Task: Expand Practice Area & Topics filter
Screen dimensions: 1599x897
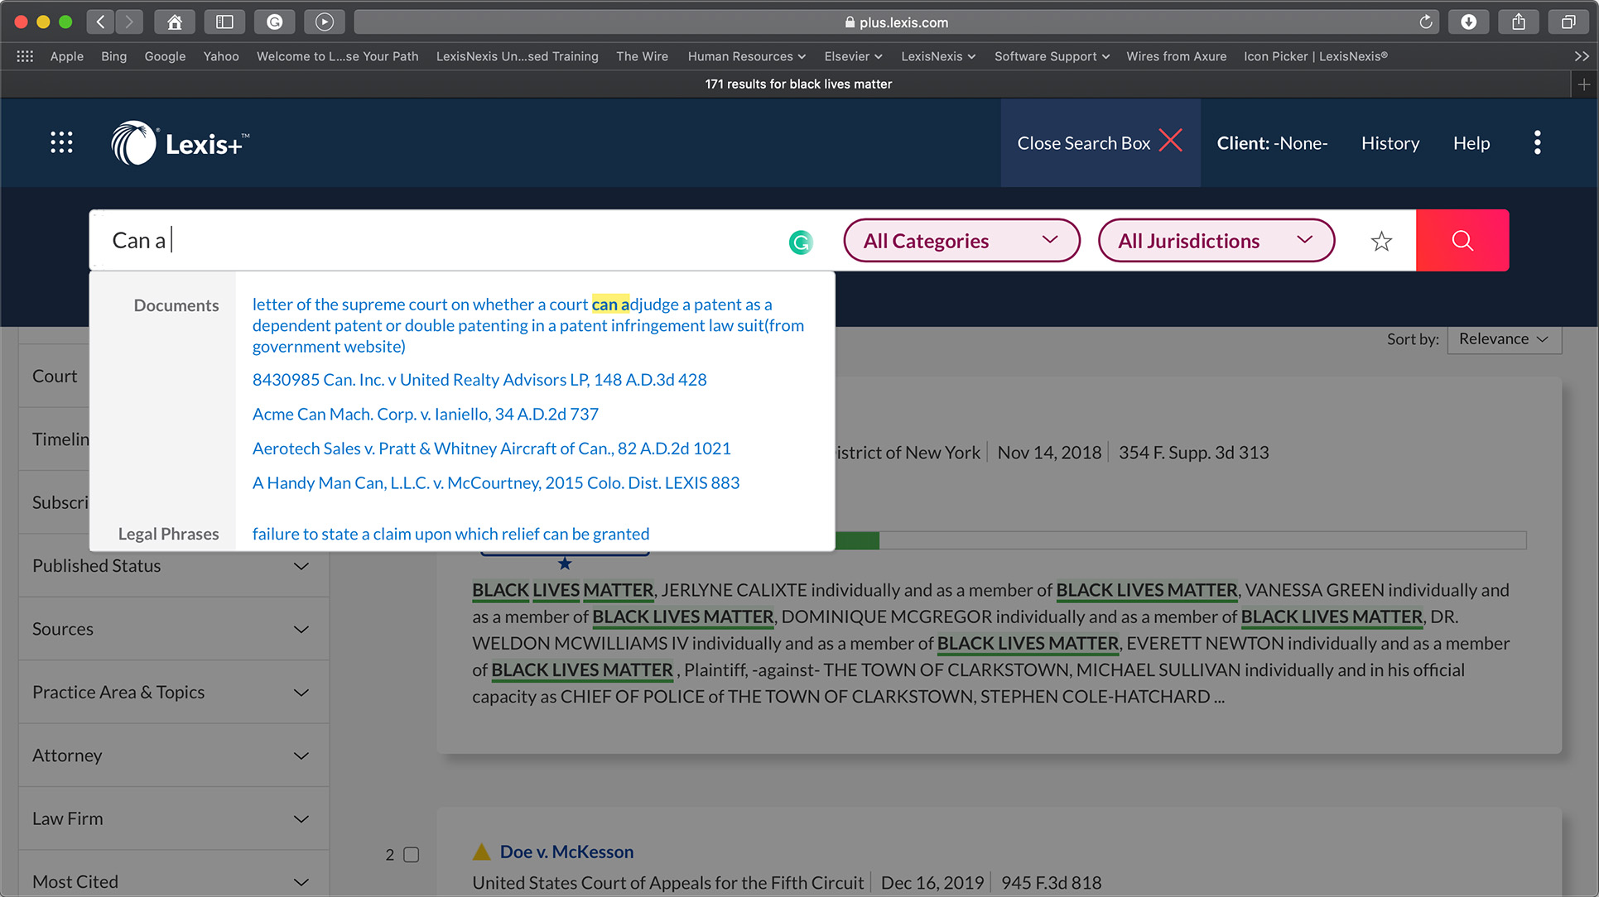Action: (x=173, y=693)
